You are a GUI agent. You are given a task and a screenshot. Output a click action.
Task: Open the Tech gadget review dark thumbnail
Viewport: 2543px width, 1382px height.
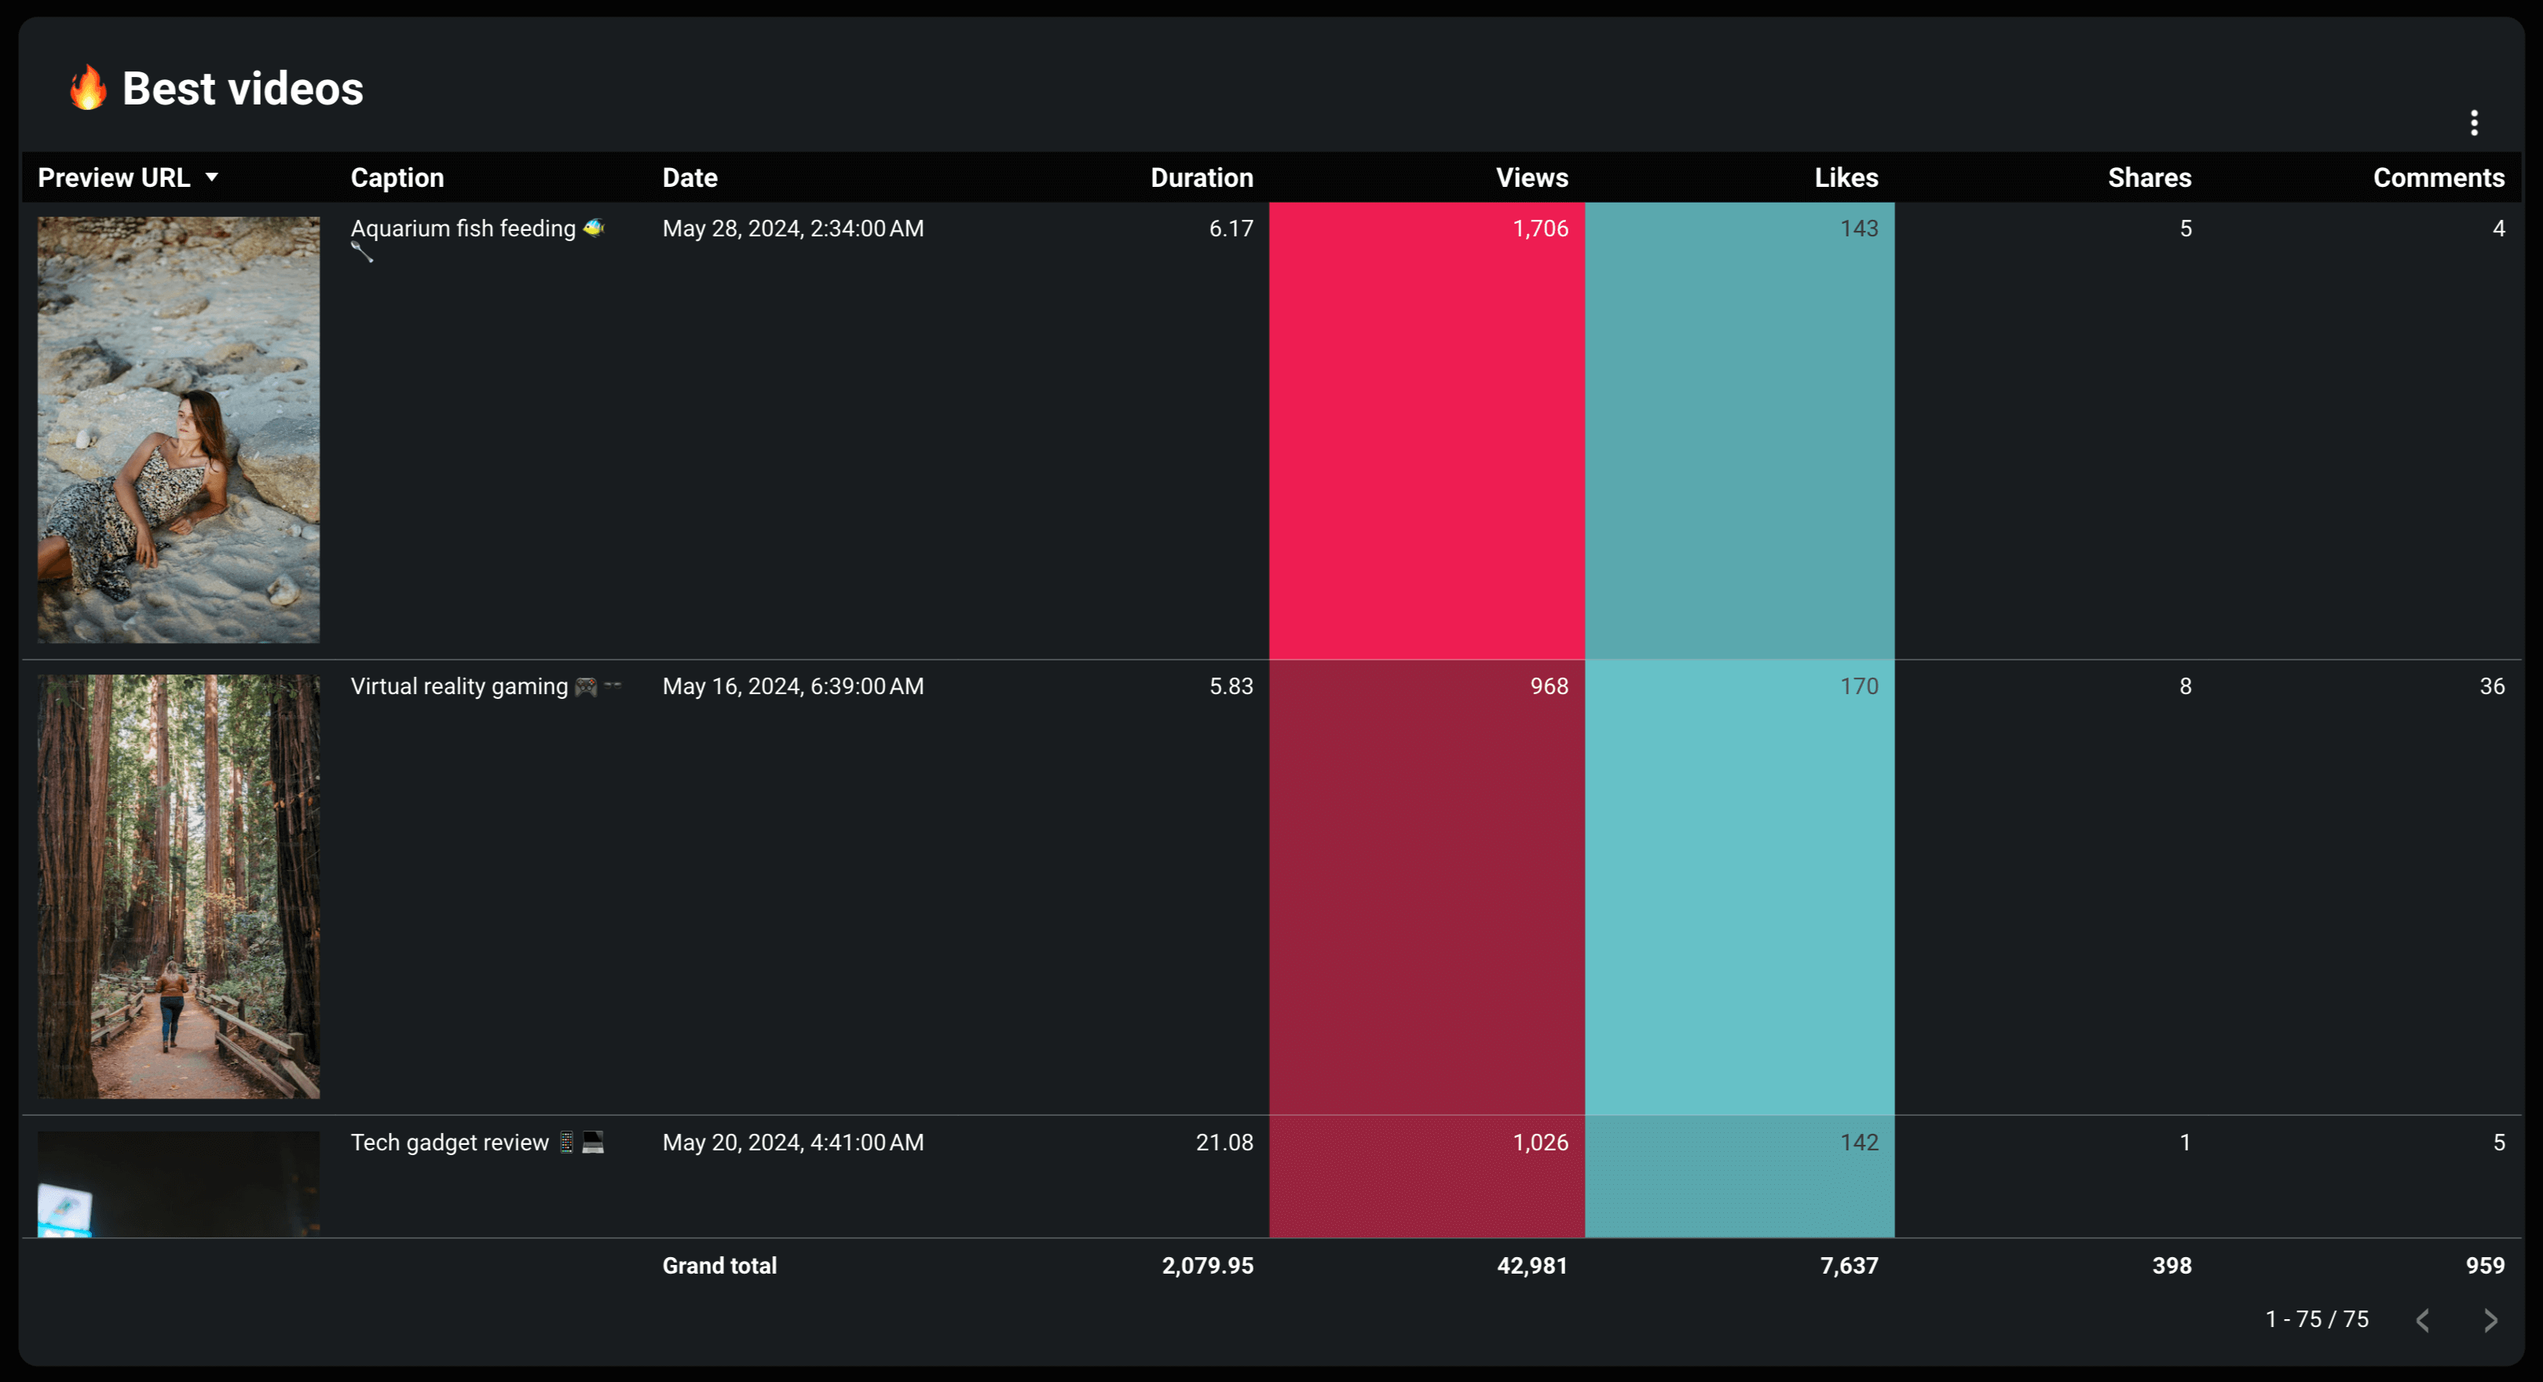coord(179,1183)
